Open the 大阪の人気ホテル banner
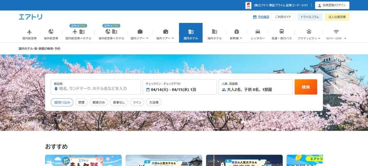 [164, 160]
